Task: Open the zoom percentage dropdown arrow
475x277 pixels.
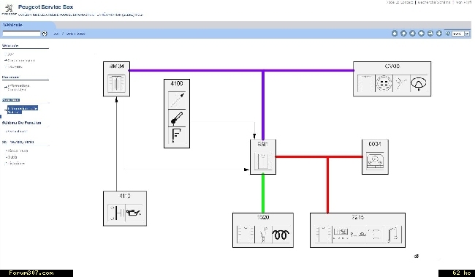Action: [467, 34]
